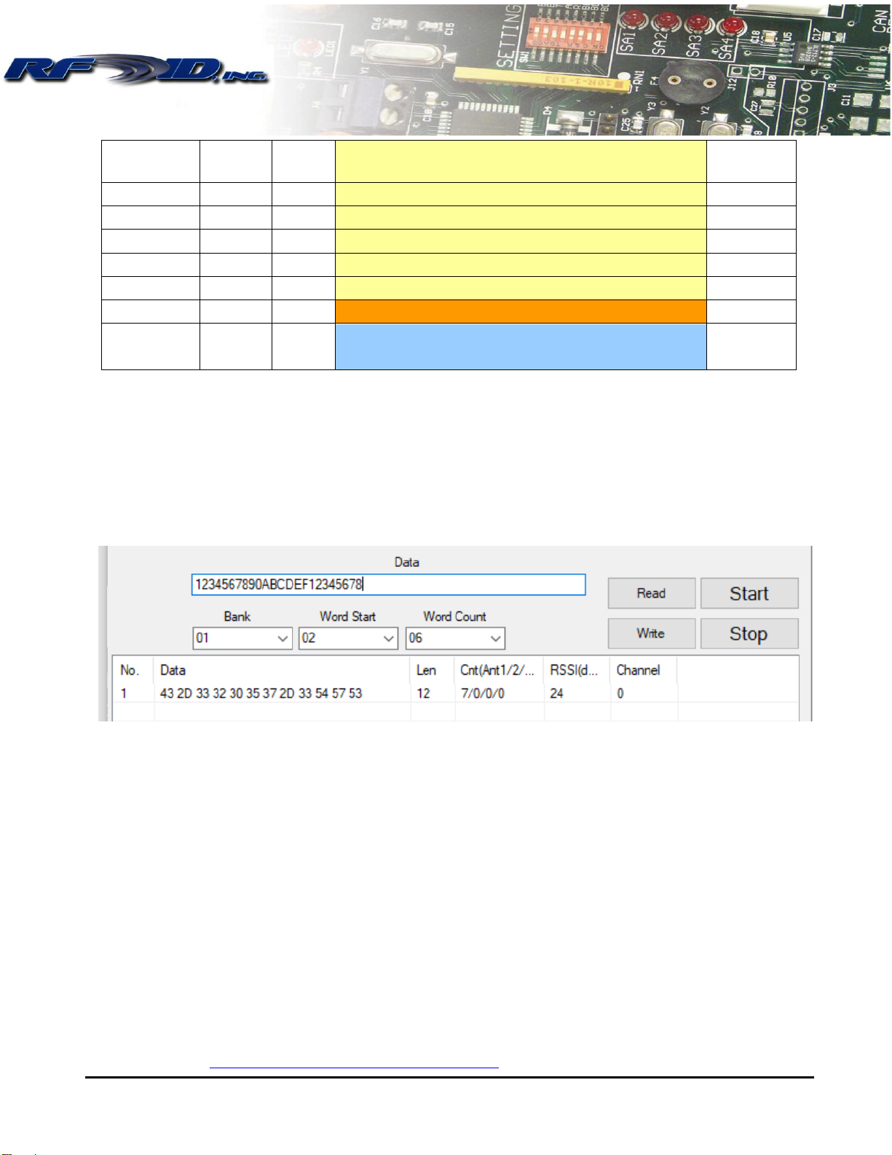Expand the Word Start dropdown
This screenshot has height=1155, width=892.
(x=348, y=638)
